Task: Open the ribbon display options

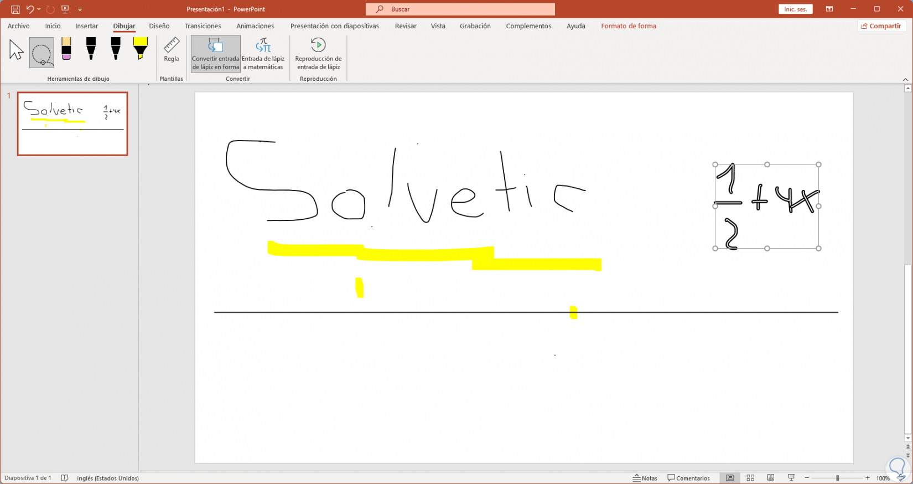Action: point(829,9)
